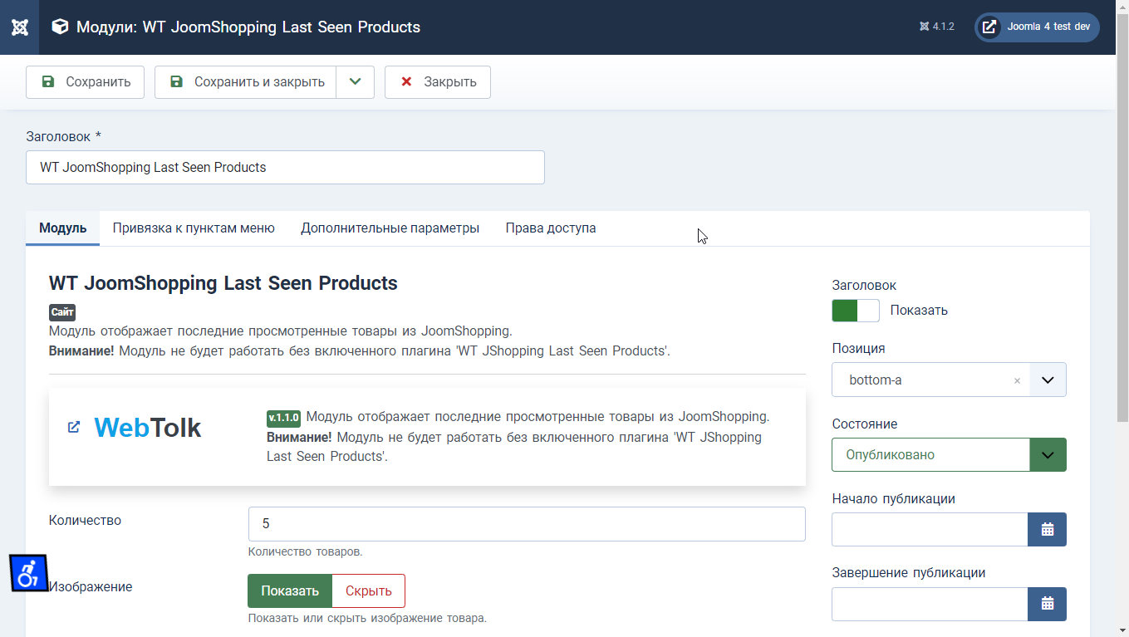The width and height of the screenshot is (1129, 637).
Task: Click the Заголовок title text field
Action: coord(285,167)
